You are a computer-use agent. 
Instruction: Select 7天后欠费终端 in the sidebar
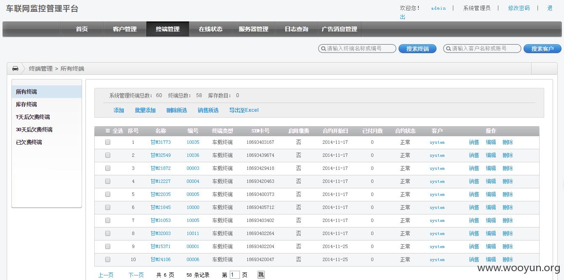coord(47,117)
